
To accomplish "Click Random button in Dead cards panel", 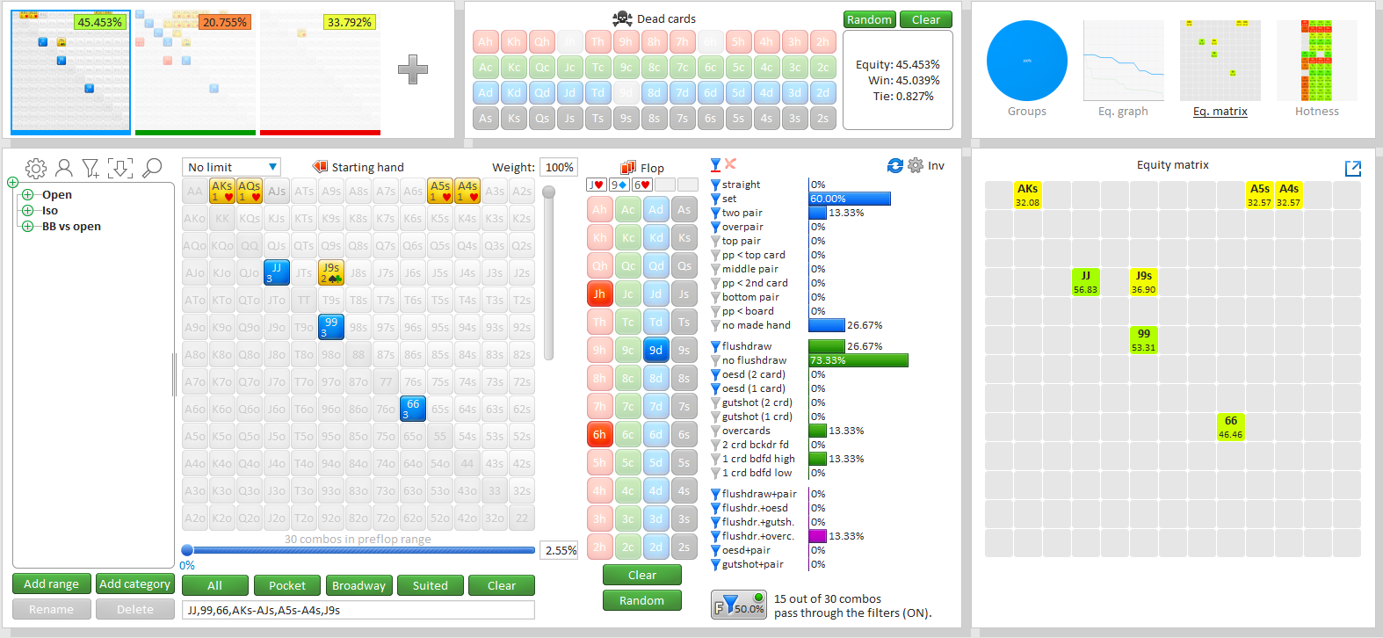I will point(869,19).
